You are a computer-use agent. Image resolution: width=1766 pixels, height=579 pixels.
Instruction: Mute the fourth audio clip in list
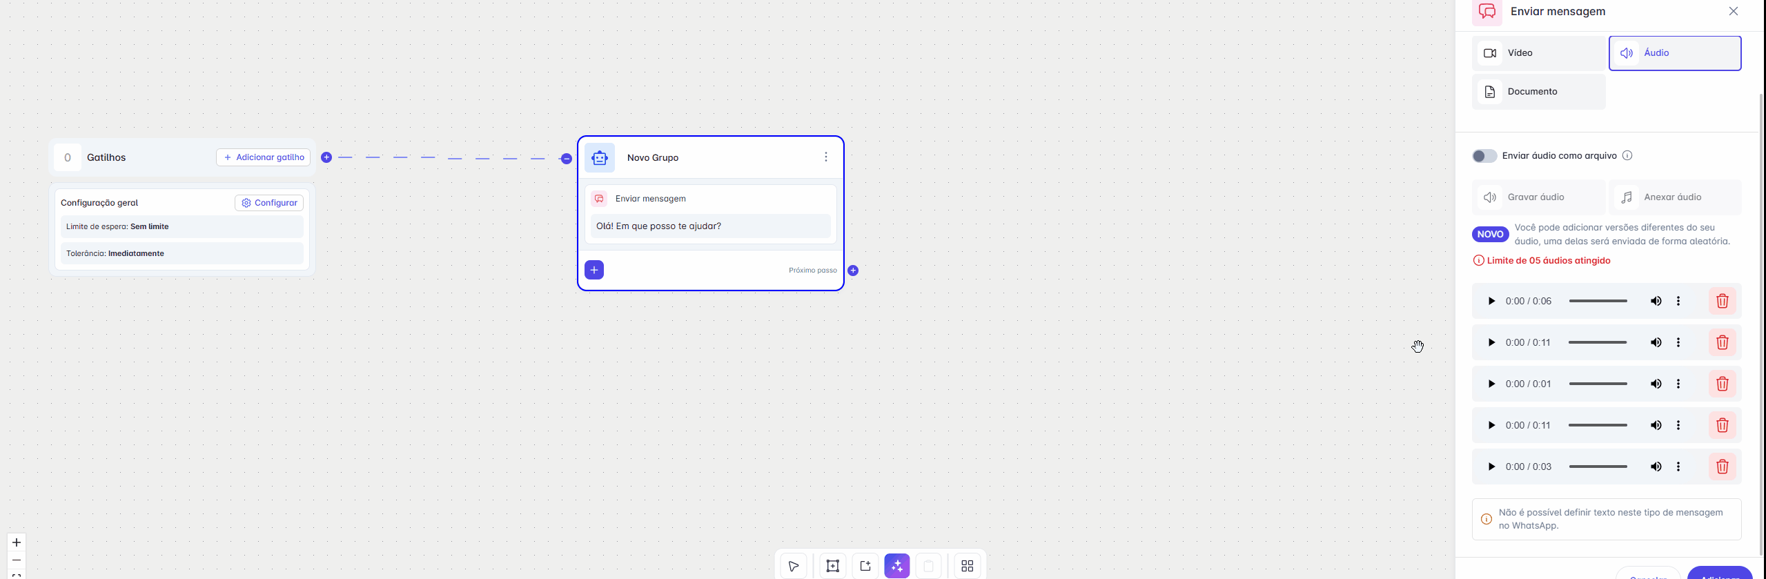click(1656, 425)
